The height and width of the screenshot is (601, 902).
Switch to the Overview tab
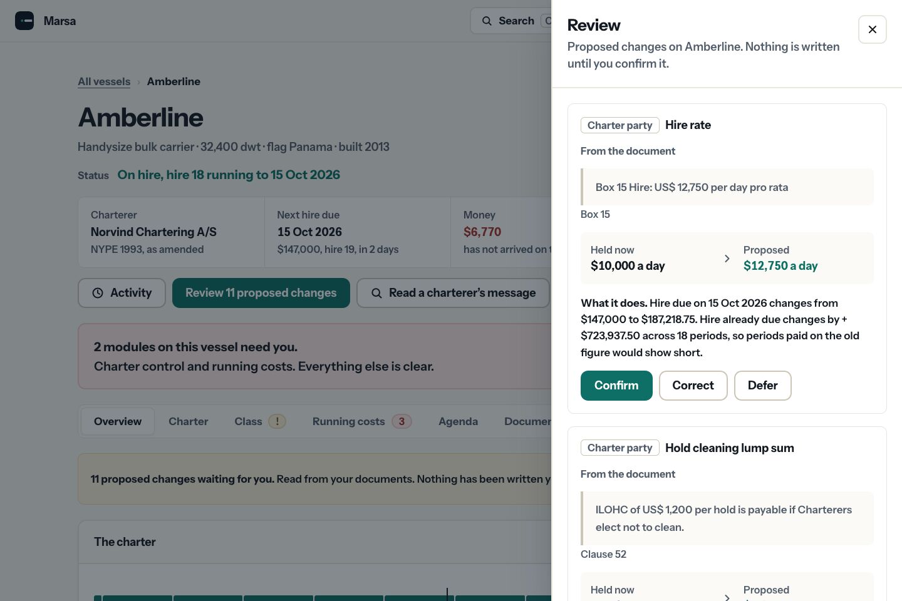click(118, 421)
